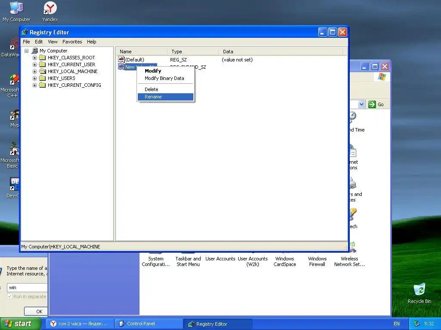The height and width of the screenshot is (330, 441).
Task: Click the taskbar clock showing 5:32
Action: click(429, 324)
